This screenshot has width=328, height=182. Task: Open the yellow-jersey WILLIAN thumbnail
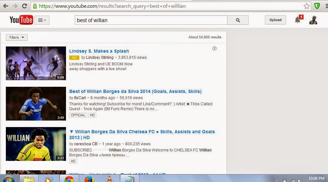[x=36, y=144]
